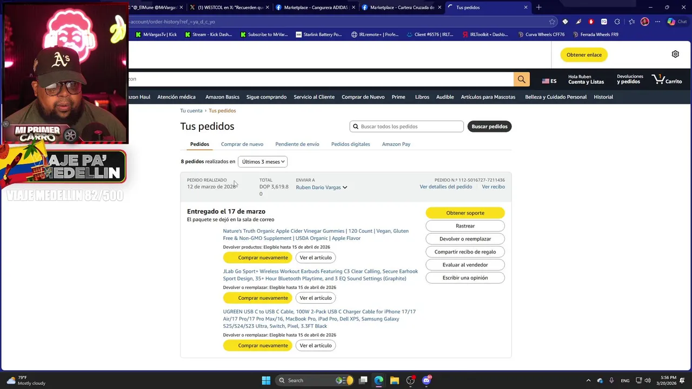Viewport: 692px width, 389px height.
Task: Open the settings gear next to Obtener enlace
Action: [x=675, y=54]
